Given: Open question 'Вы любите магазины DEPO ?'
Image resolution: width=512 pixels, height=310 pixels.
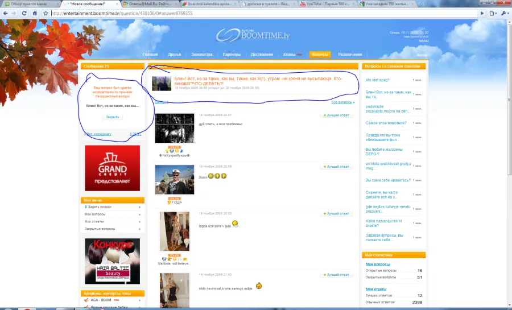Looking at the screenshot, I should 384,152.
